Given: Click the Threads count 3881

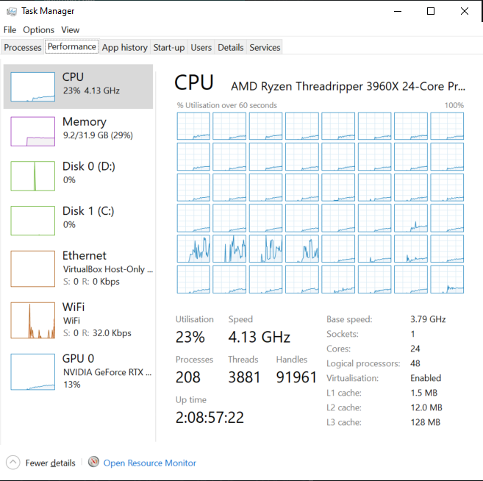Looking at the screenshot, I should point(244,377).
